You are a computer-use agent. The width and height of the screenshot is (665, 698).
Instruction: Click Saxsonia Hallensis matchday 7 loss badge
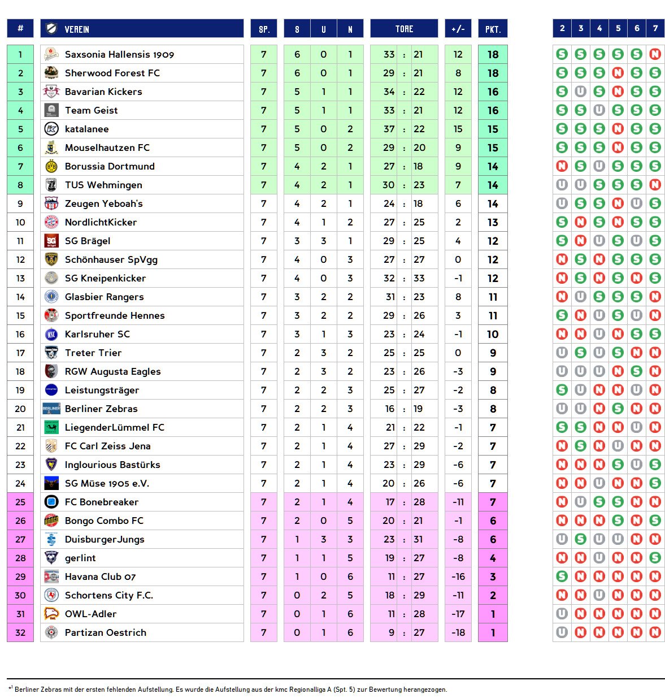655,54
